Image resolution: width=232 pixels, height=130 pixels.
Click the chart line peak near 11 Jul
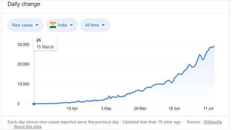pos(214,46)
